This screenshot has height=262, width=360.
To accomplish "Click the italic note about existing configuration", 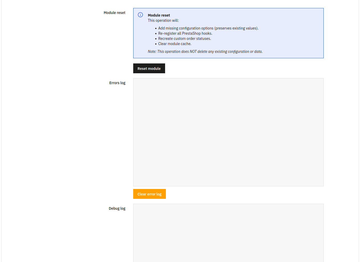I will point(205,52).
